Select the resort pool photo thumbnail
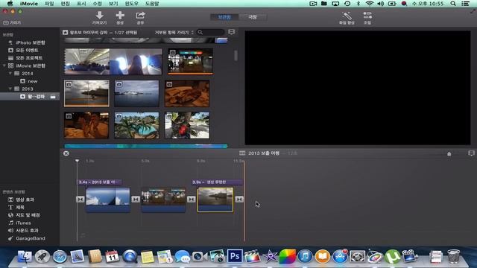Screen dimensions: 477x268 136,125
